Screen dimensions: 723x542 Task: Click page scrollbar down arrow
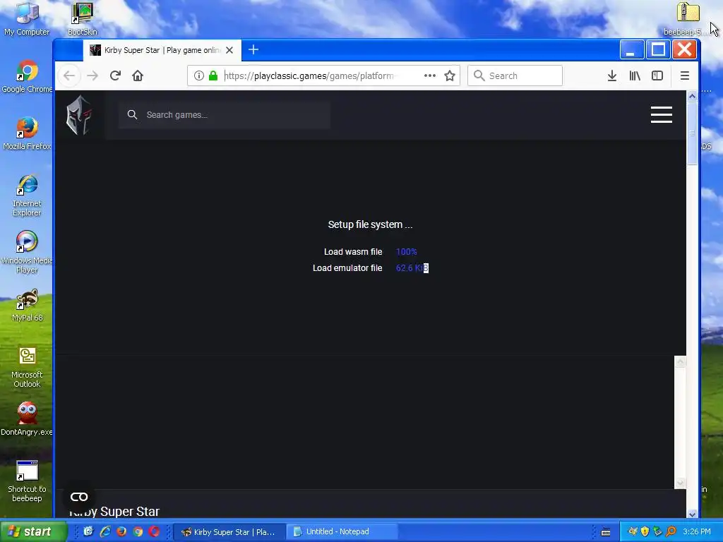[x=692, y=514]
